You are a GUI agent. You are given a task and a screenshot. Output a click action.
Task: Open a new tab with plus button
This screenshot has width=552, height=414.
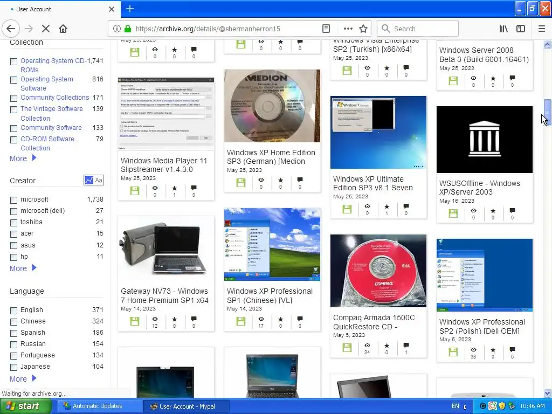click(129, 9)
